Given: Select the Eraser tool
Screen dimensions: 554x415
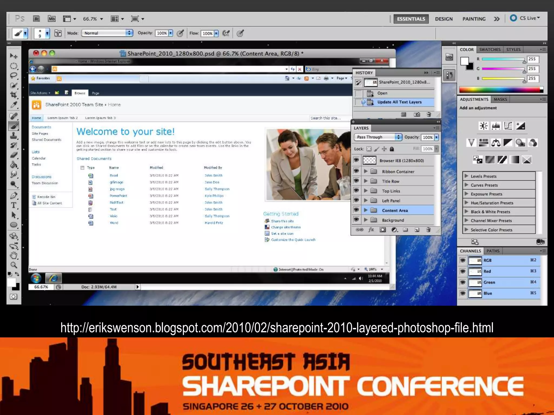Looking at the screenshot, I should pos(14,155).
